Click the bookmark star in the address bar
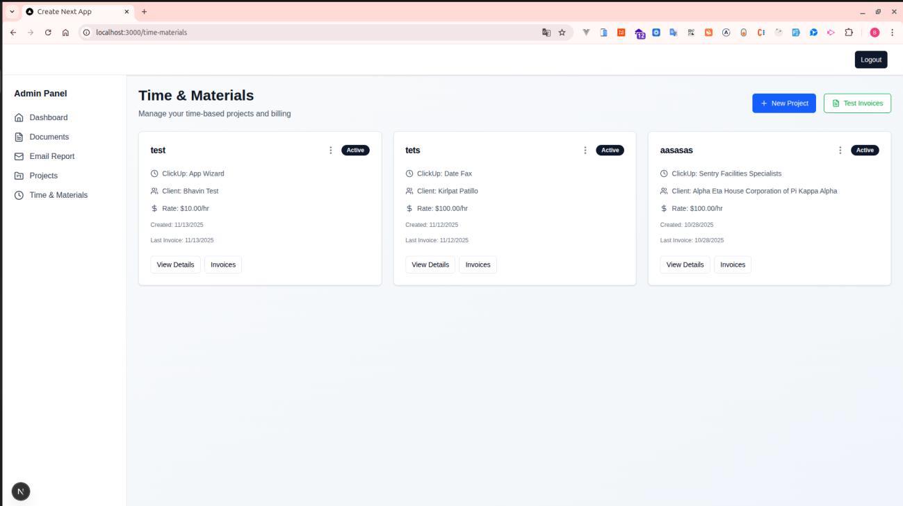The image size is (903, 506). (560, 32)
